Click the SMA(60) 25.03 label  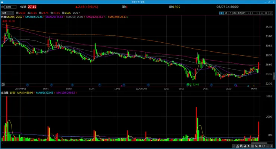point(75,17)
